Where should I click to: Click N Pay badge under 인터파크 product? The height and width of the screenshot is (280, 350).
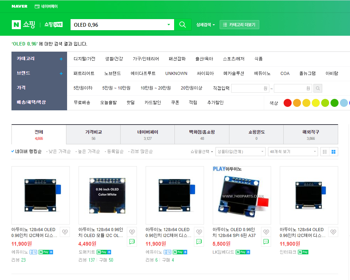[303, 252]
